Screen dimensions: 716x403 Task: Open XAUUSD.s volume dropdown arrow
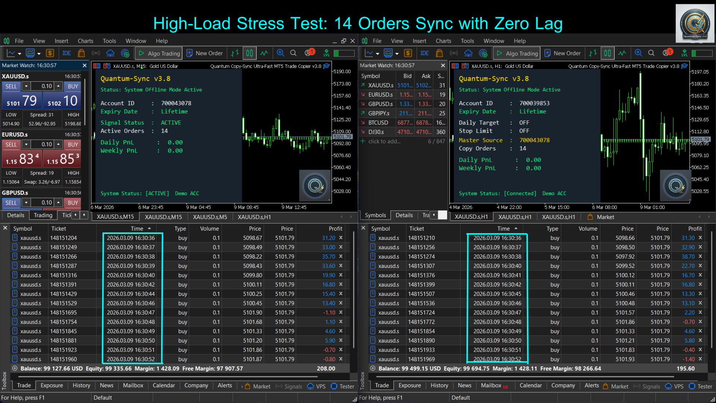click(x=26, y=86)
